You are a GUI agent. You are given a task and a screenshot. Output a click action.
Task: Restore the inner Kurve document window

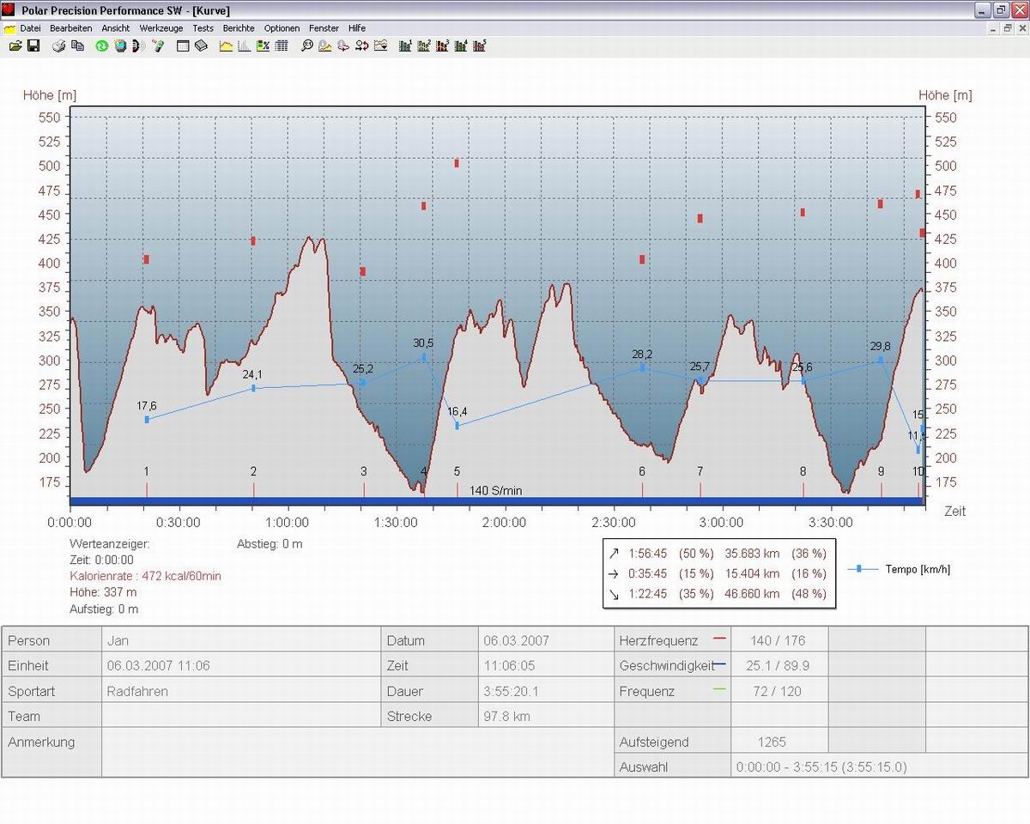[x=1007, y=28]
